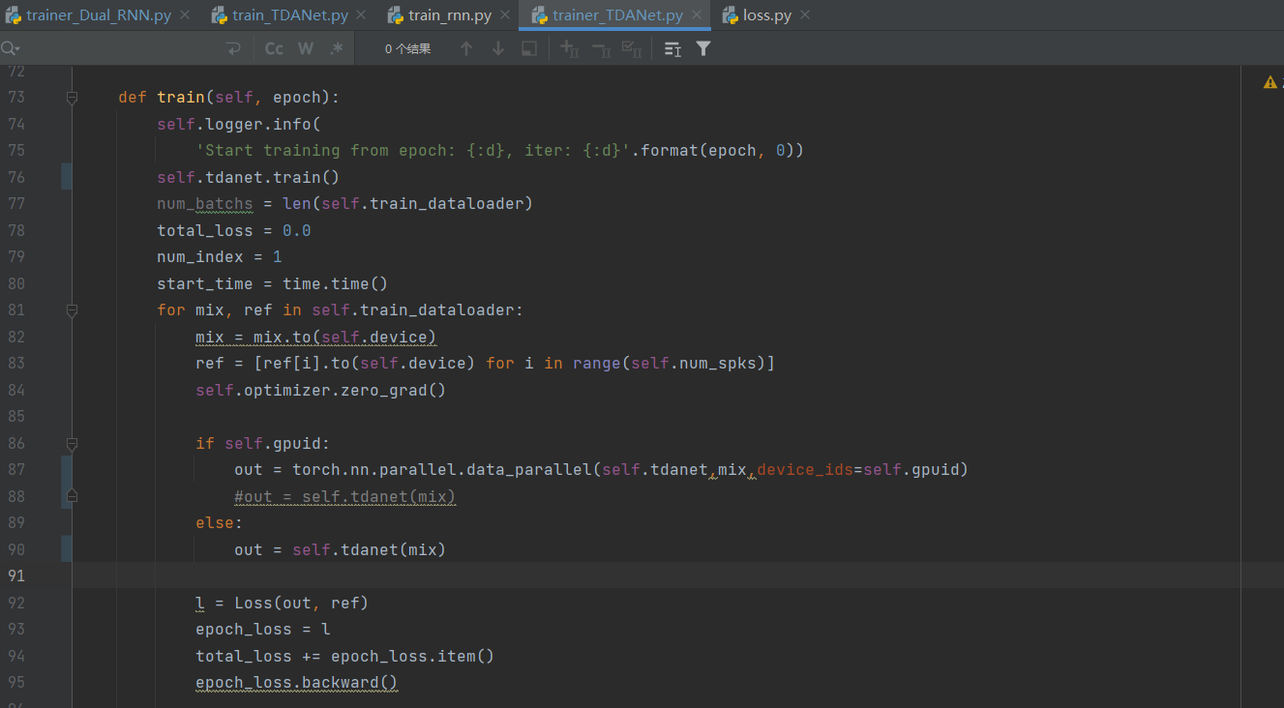Collapse the if self.gpuid block fold
This screenshot has width=1284, height=708.
pyautogui.click(x=71, y=443)
